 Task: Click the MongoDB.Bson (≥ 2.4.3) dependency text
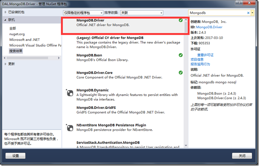217,94
